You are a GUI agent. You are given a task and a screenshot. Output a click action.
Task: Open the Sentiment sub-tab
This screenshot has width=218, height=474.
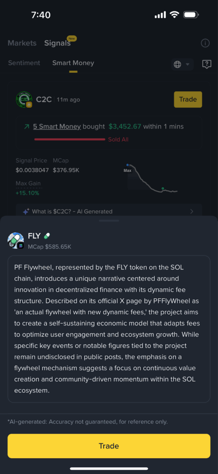point(24,63)
